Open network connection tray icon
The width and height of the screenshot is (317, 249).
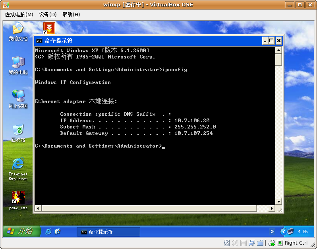tap(291, 231)
